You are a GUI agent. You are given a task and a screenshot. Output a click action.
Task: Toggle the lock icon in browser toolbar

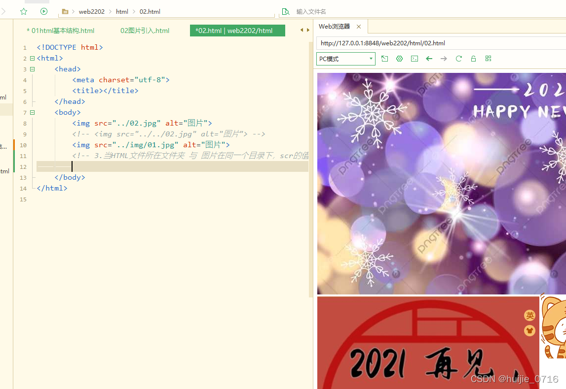coord(473,59)
